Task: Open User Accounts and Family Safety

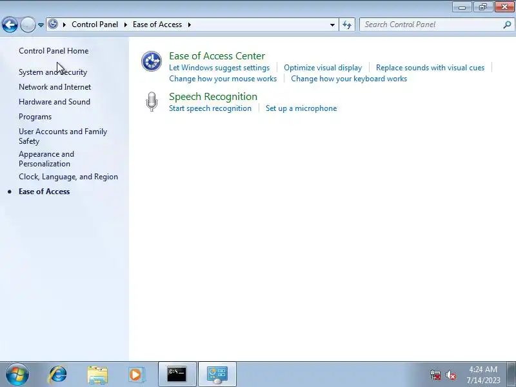Action: coord(63,136)
